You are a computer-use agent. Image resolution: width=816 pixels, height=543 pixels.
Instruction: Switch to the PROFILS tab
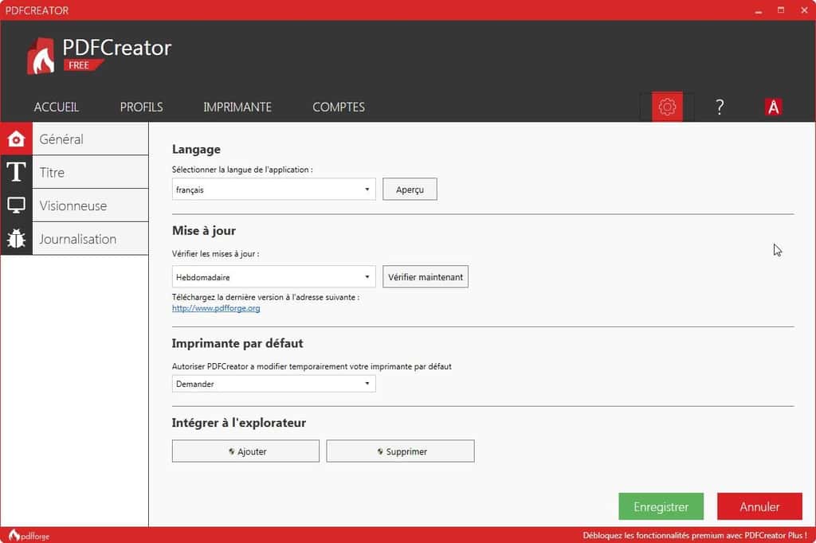(141, 107)
